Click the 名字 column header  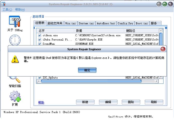coord(55,31)
